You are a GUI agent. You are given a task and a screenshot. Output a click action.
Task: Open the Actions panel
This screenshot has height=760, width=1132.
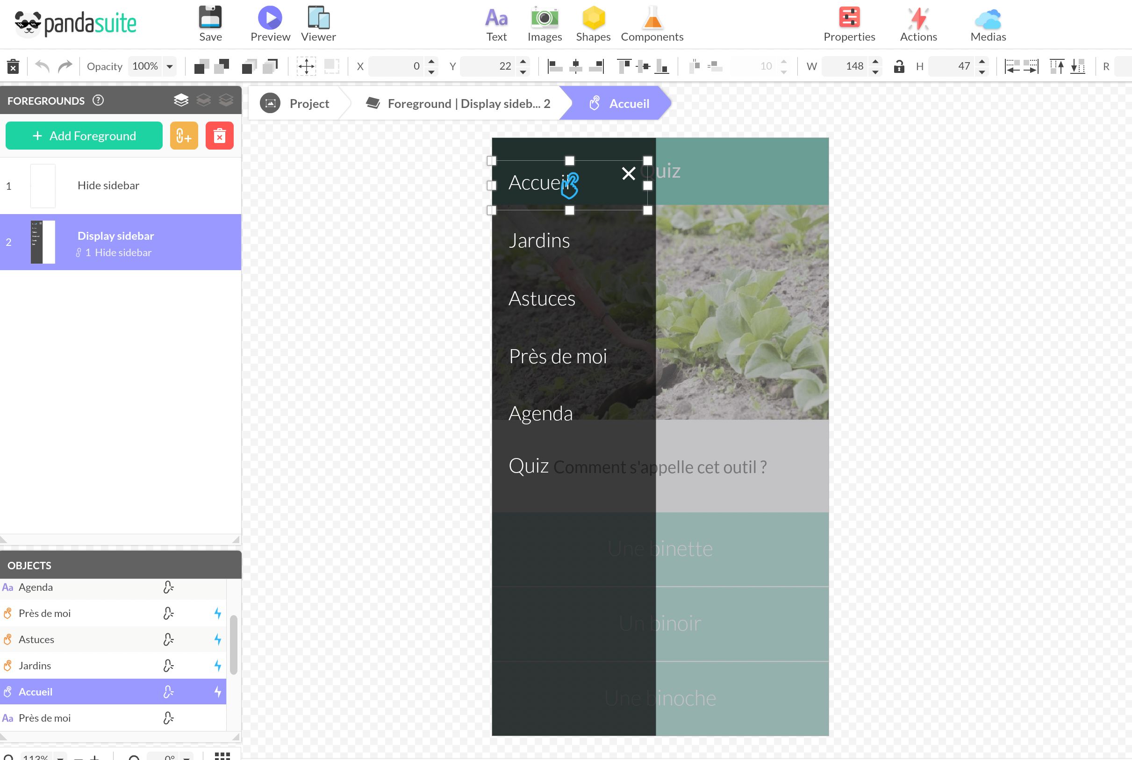click(x=918, y=22)
